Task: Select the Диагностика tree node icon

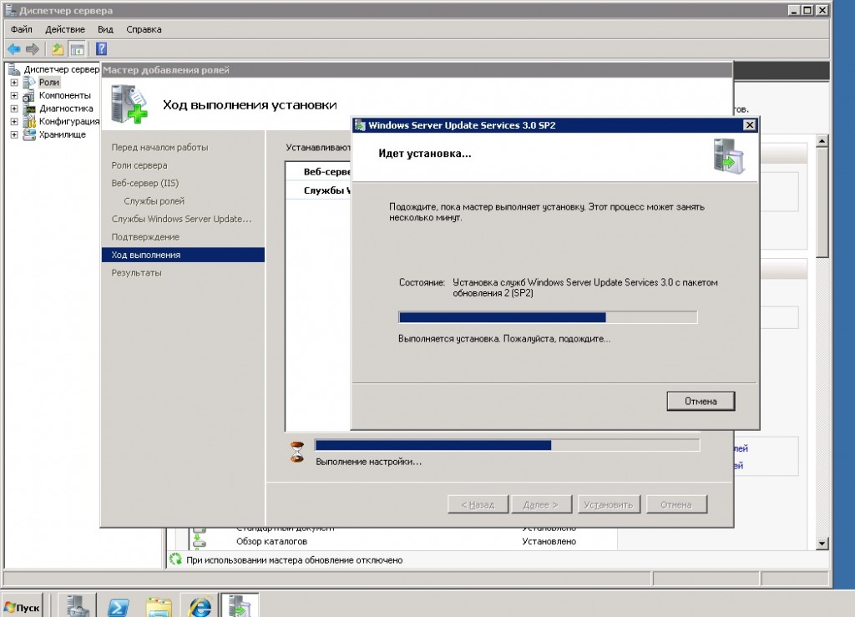Action: [29, 109]
